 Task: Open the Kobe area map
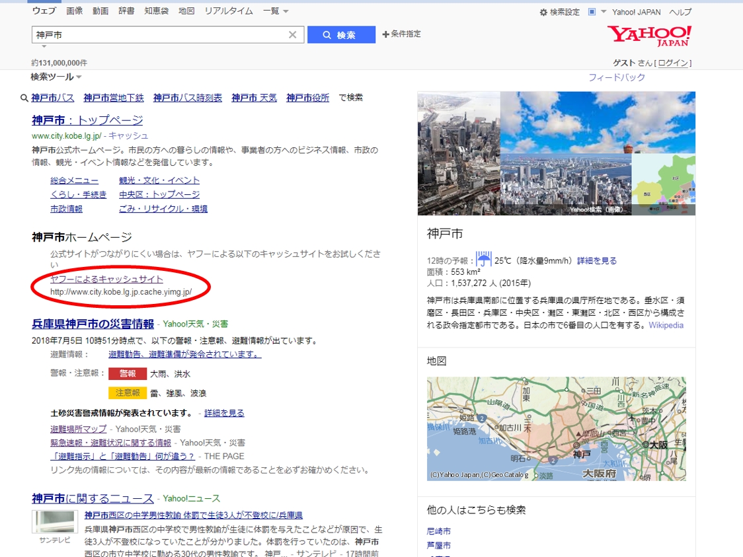[557, 429]
